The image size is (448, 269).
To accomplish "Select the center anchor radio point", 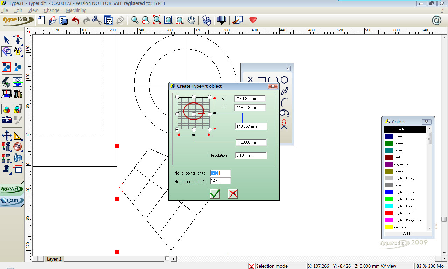I will point(194,114).
